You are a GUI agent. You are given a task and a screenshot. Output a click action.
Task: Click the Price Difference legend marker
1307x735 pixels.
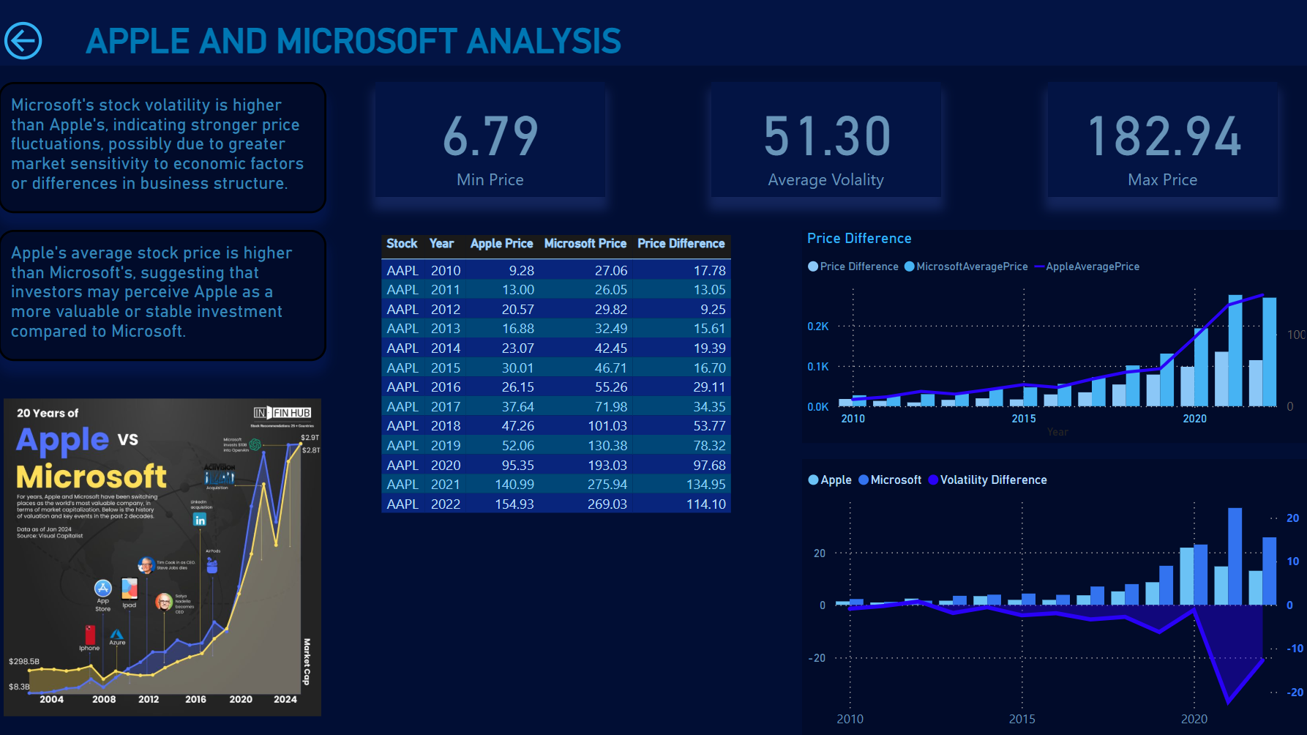pyautogui.click(x=813, y=266)
